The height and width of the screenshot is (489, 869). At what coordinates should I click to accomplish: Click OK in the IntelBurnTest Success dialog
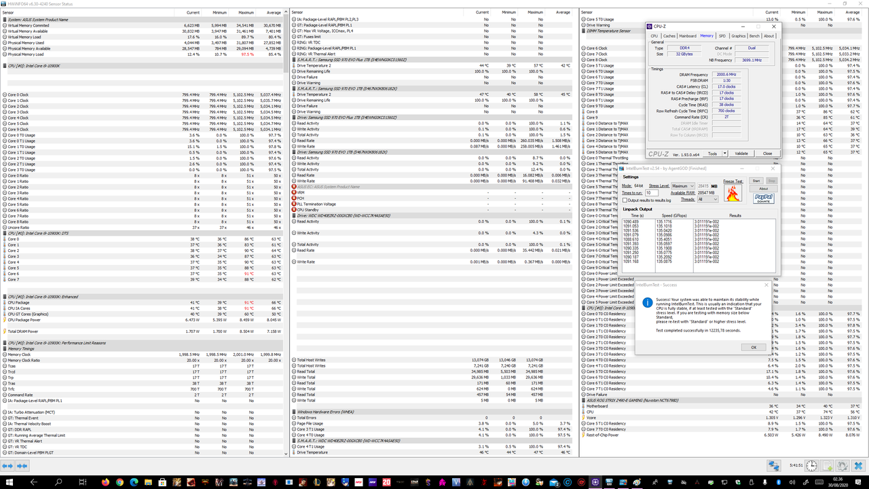click(754, 347)
